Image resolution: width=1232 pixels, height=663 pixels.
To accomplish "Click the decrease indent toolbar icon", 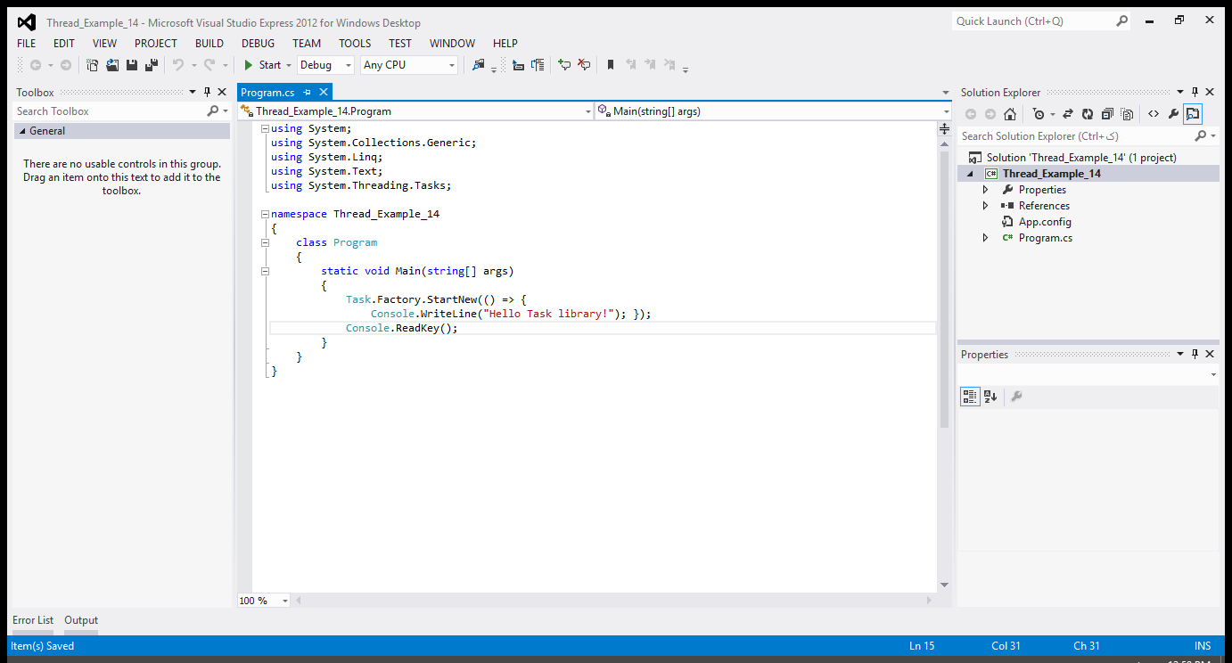I will click(x=518, y=65).
